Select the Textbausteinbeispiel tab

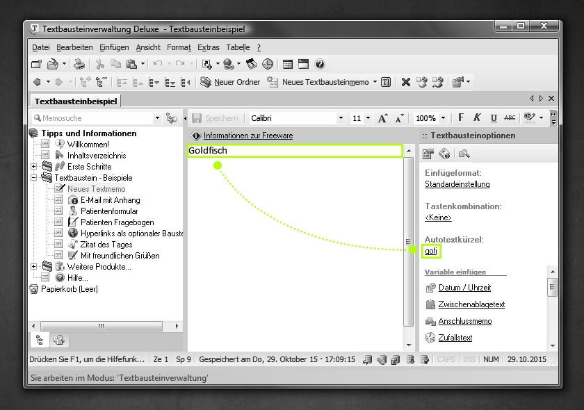click(76, 101)
